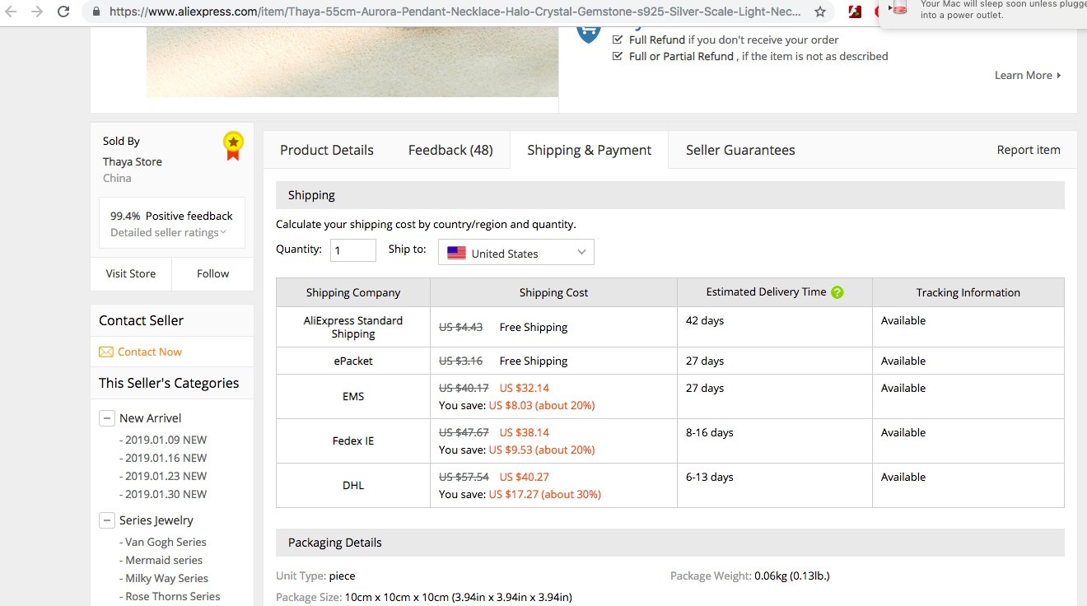Screen dimensions: 1087x606
Task: Click the DHL shipping company cell
Action: pos(353,485)
